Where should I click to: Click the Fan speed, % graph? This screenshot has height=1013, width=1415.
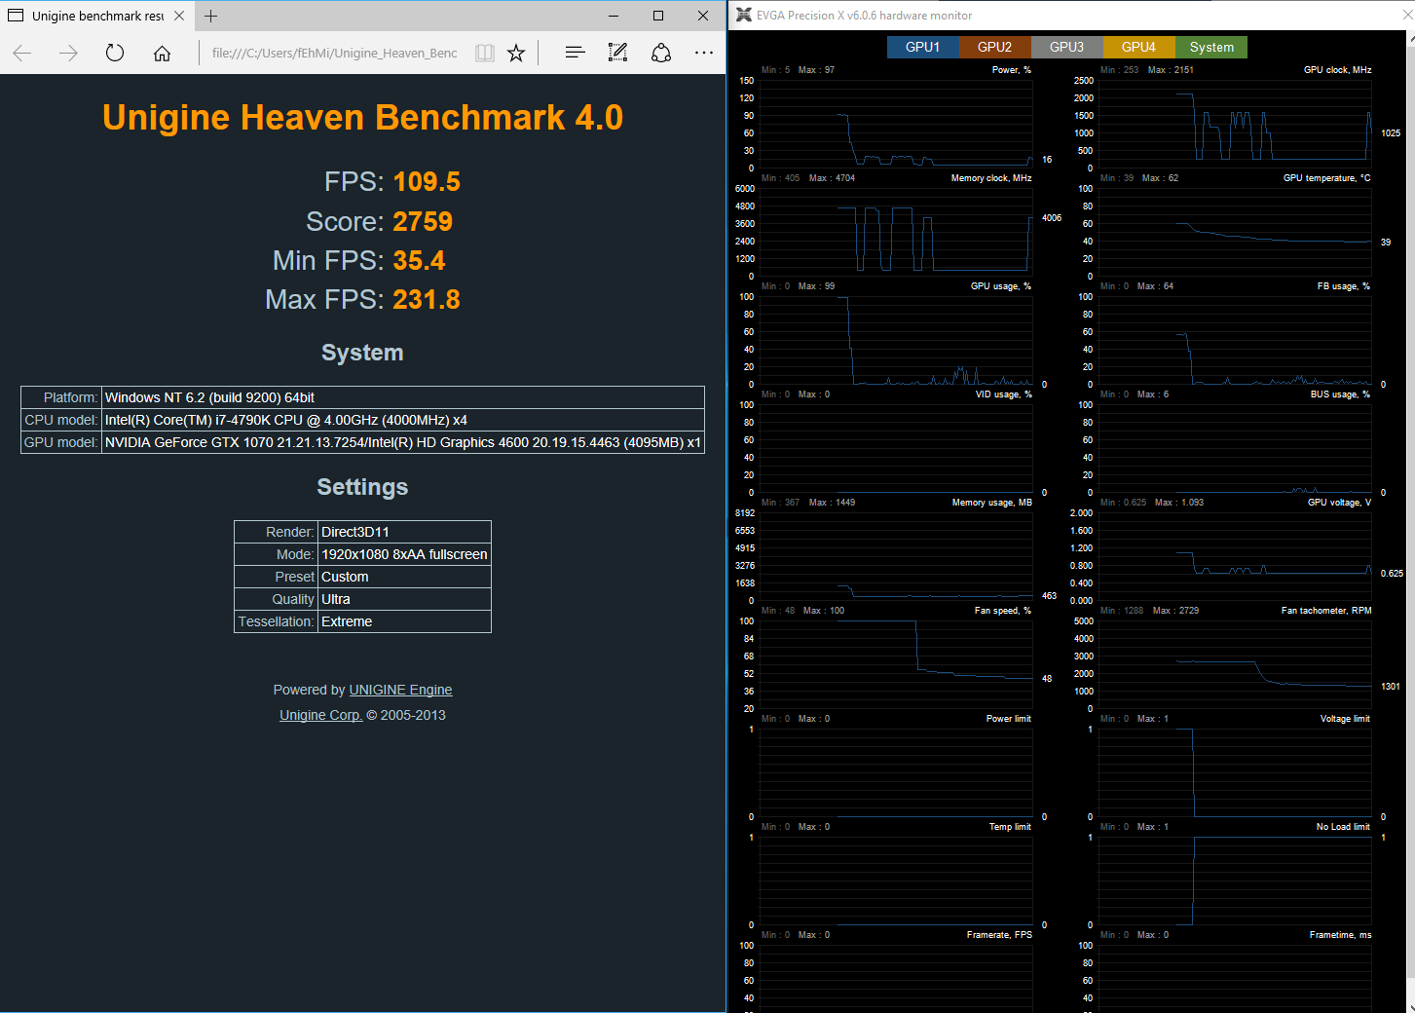896,664
